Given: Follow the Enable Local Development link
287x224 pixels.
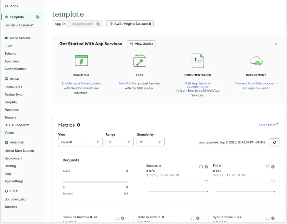Looking at the screenshot, I should coord(81,83).
